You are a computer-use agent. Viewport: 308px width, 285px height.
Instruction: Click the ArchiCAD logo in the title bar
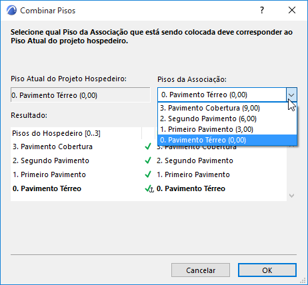click(11, 10)
